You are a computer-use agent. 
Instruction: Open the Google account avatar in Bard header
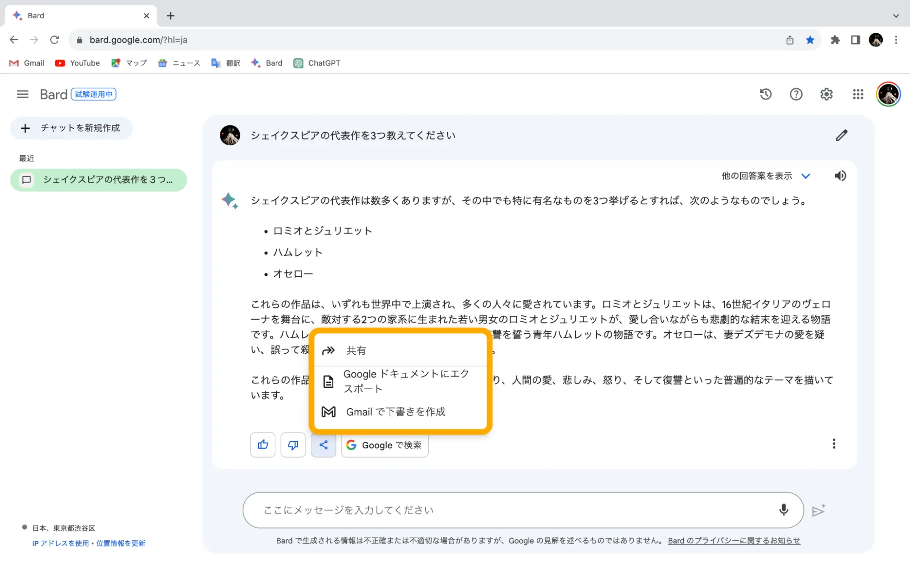(888, 94)
